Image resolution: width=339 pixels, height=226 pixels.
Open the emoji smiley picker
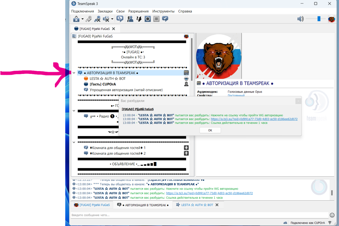332,215
